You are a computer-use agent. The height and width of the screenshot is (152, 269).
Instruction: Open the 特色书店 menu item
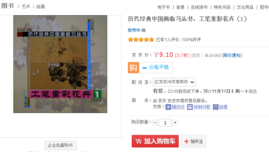[x=222, y=7]
